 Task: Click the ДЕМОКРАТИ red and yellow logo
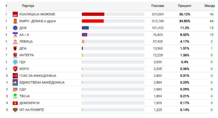(15, 103)
